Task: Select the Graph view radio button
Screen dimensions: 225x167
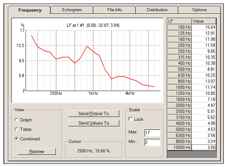Action: [x=16, y=120]
